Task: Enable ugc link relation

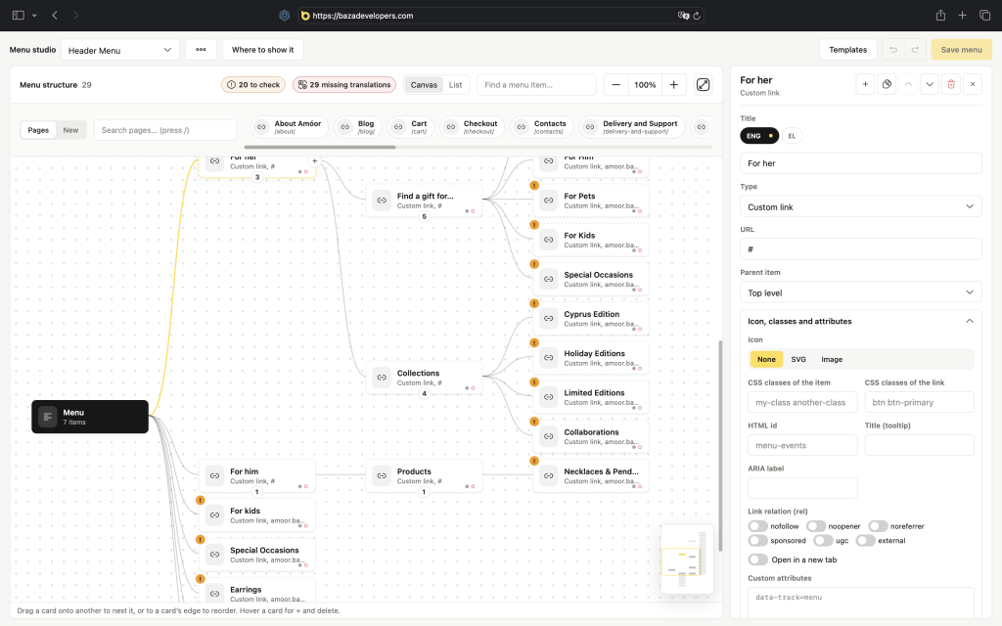Action: pyautogui.click(x=823, y=540)
